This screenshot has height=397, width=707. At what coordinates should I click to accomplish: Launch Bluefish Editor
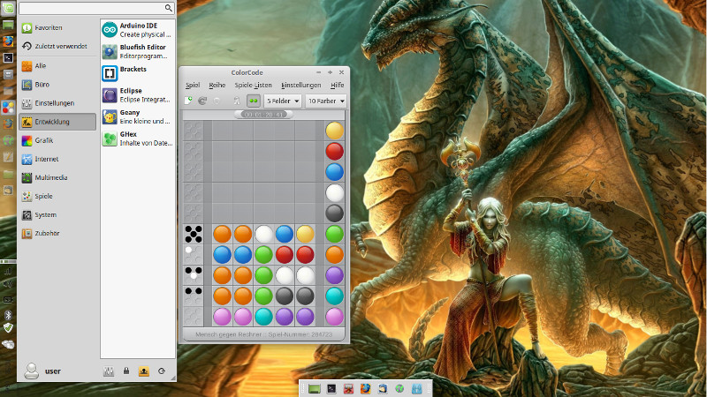click(138, 51)
